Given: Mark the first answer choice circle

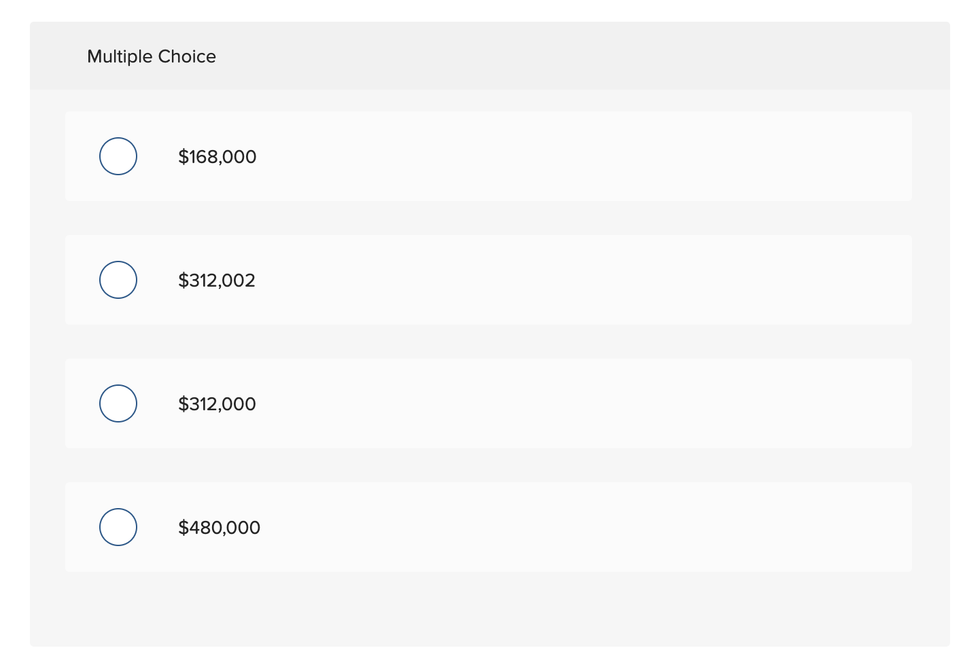Looking at the screenshot, I should click(x=118, y=156).
